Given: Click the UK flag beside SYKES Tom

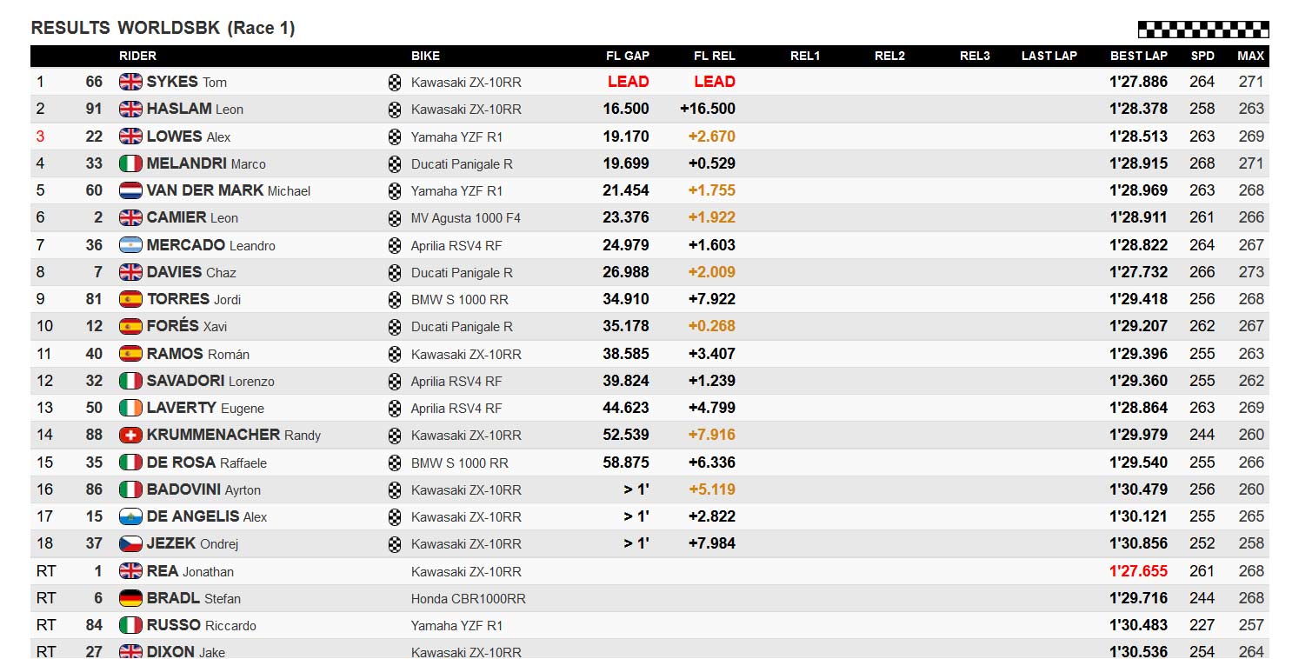Looking at the screenshot, I should [x=130, y=82].
